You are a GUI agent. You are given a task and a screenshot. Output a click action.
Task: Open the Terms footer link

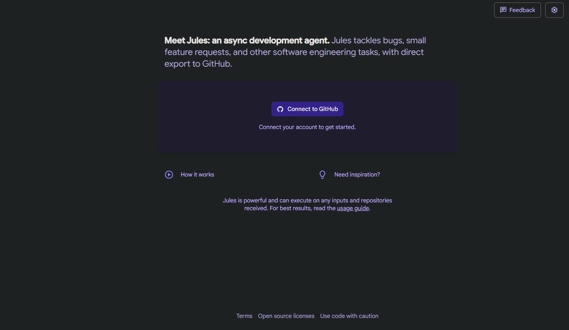tap(244, 316)
